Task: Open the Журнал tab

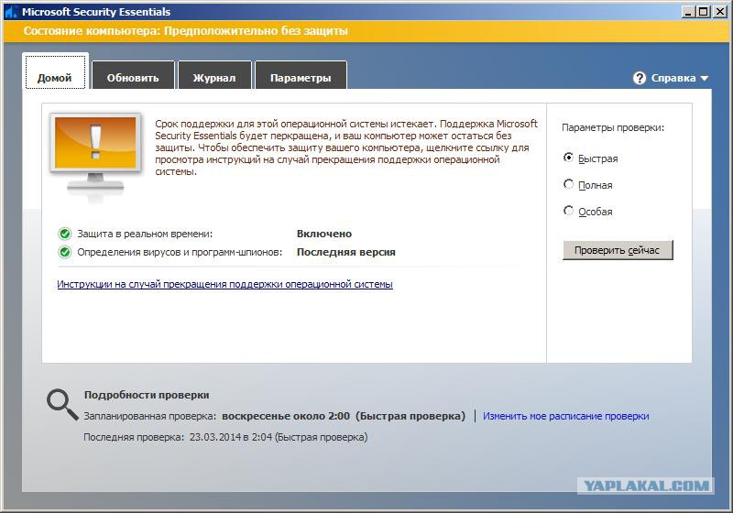Action: 214,75
